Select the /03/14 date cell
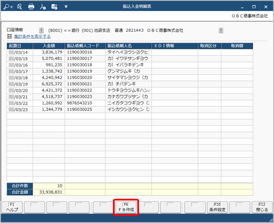This screenshot has width=274, height=223. [20, 52]
